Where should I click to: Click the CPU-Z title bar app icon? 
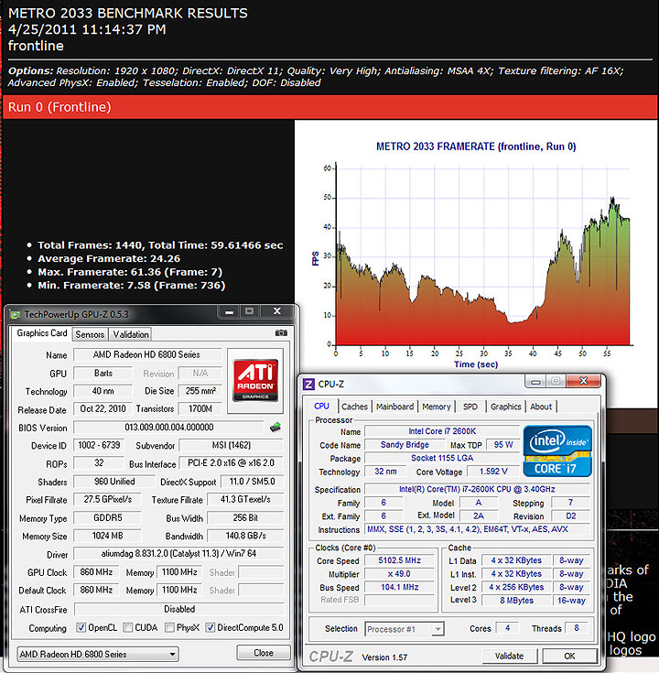coord(309,384)
